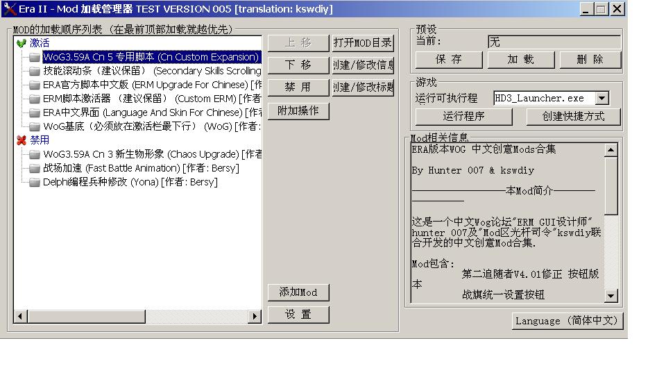Click folder icon of Delphi编程兵种修改 (Yona)
The width and height of the screenshot is (666, 375).
[35, 182]
